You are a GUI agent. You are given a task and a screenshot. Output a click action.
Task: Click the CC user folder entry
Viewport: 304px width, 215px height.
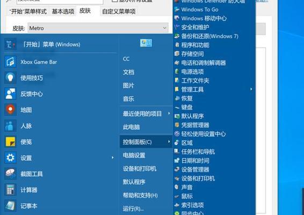click(126, 59)
